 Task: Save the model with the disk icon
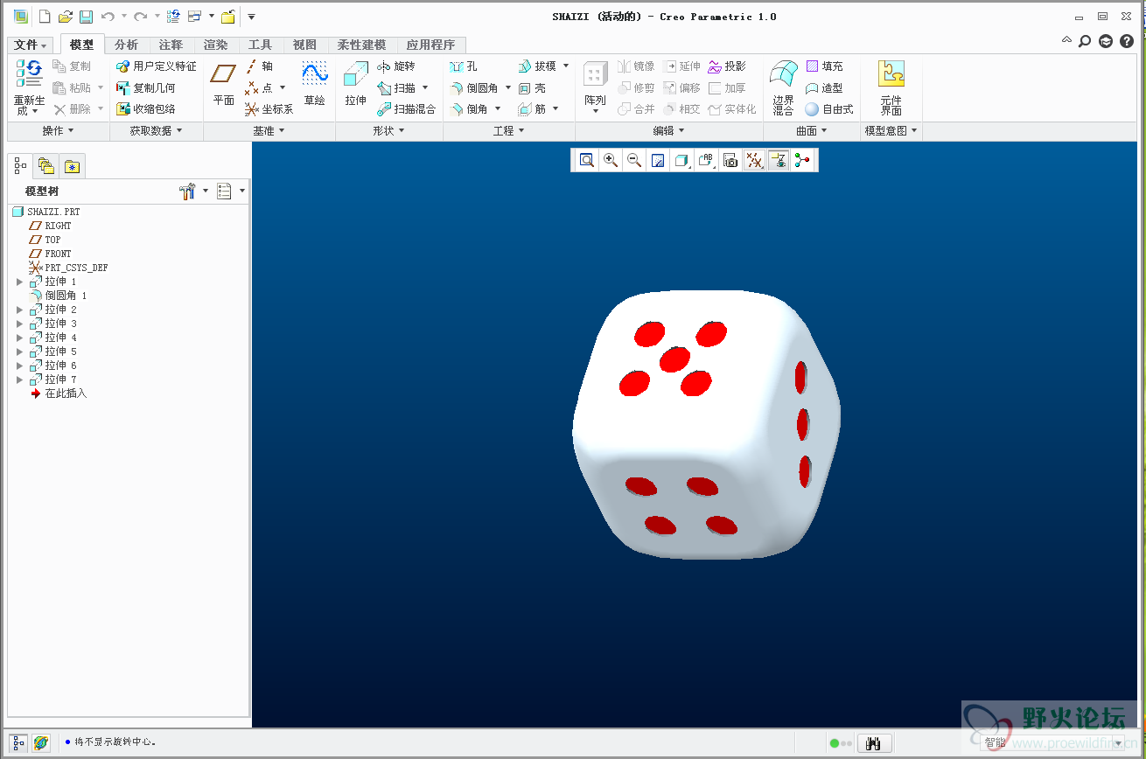[86, 17]
